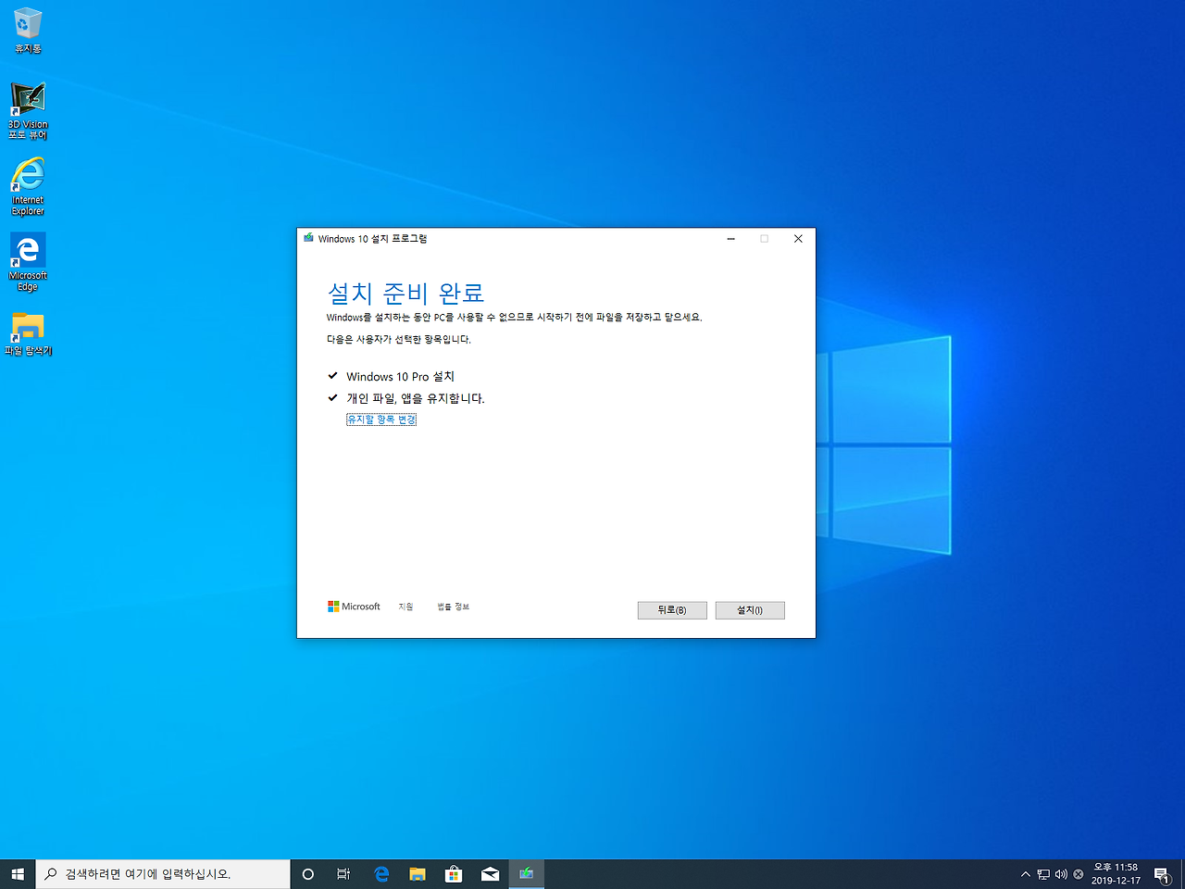Launch Edge from the taskbar

coord(381,874)
